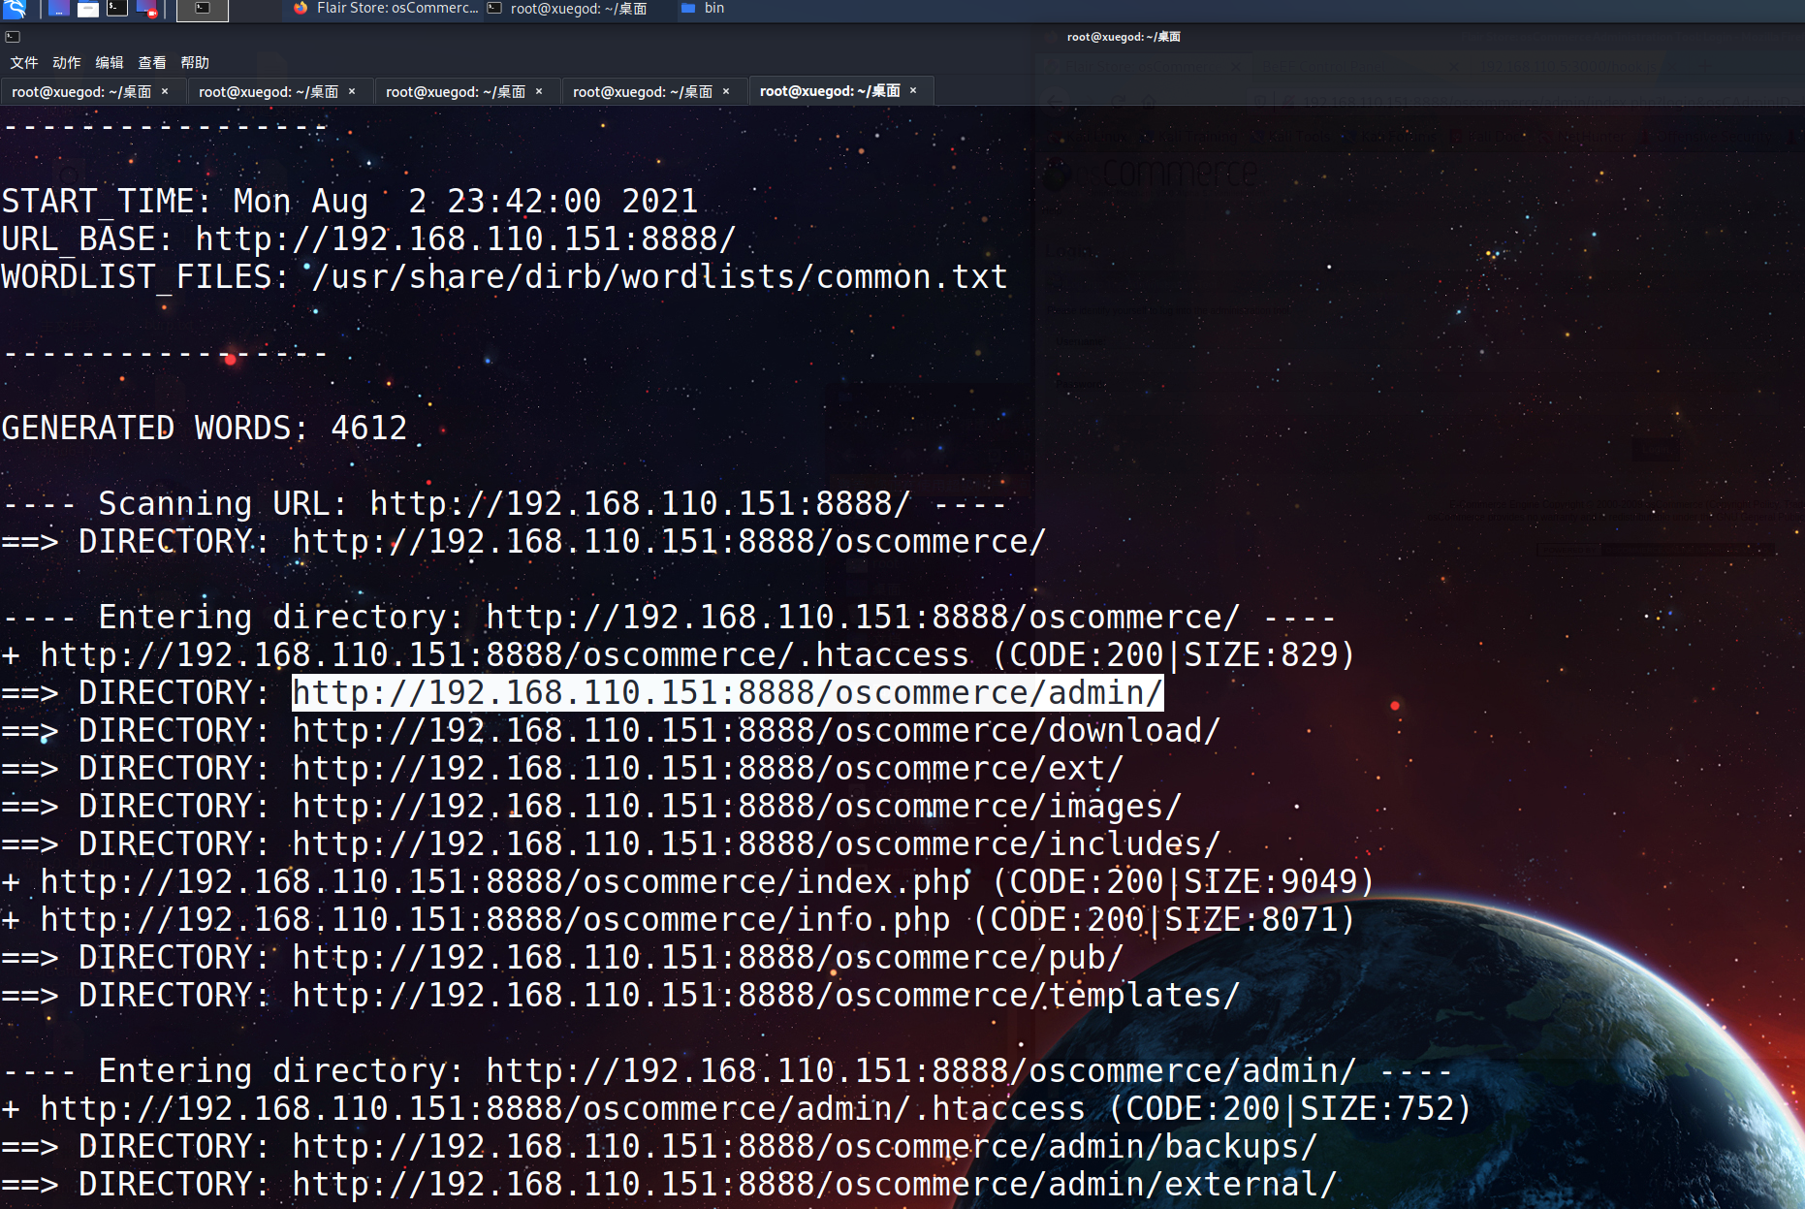
Task: Select the highlighted terminal workspace button
Action: click(203, 10)
